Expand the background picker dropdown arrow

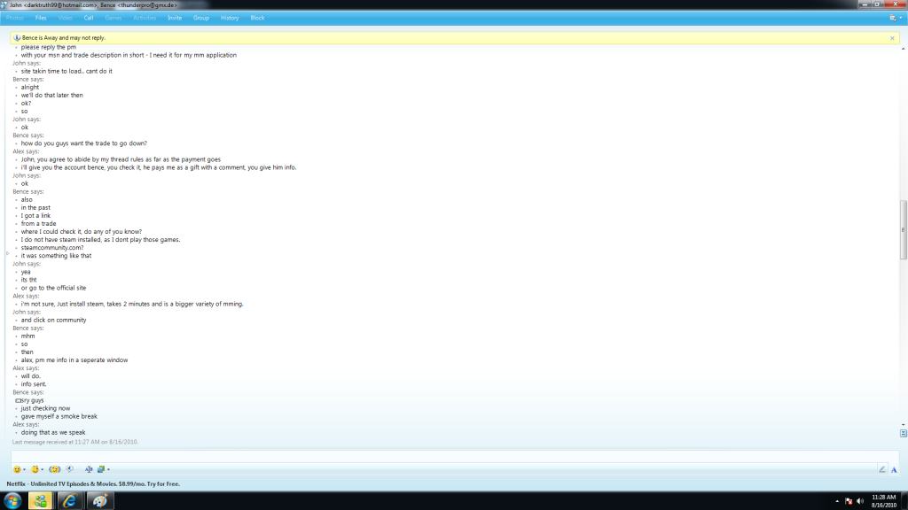(x=108, y=469)
